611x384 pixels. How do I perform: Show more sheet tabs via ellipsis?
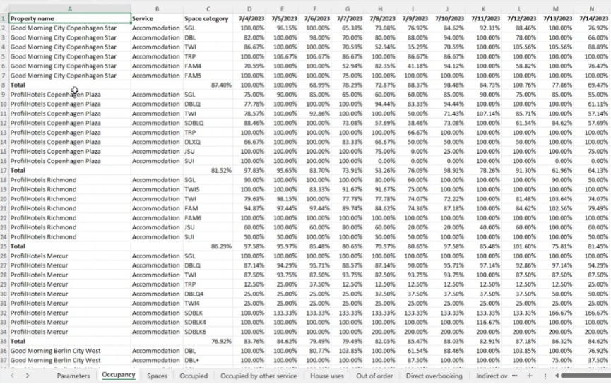(x=515, y=376)
